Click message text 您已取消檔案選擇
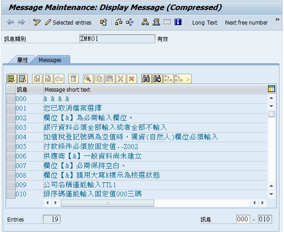The width and height of the screenshot is (284, 232). (x=72, y=108)
